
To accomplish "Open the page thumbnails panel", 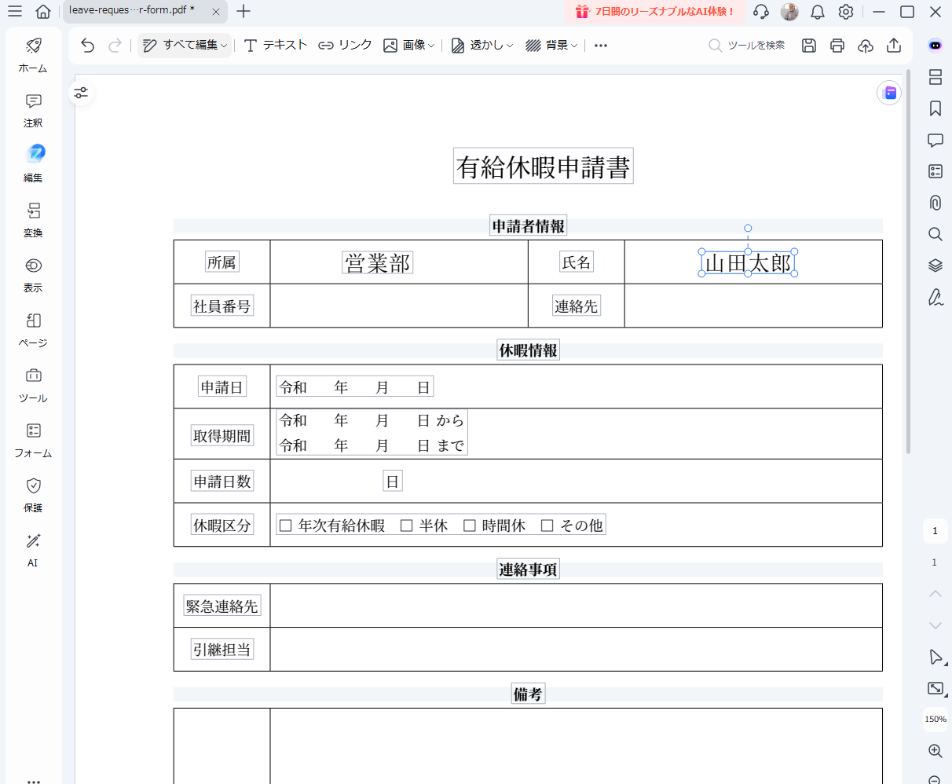I will (935, 77).
